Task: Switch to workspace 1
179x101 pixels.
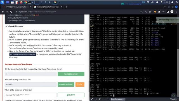Action: pyautogui.click(x=37, y=2)
